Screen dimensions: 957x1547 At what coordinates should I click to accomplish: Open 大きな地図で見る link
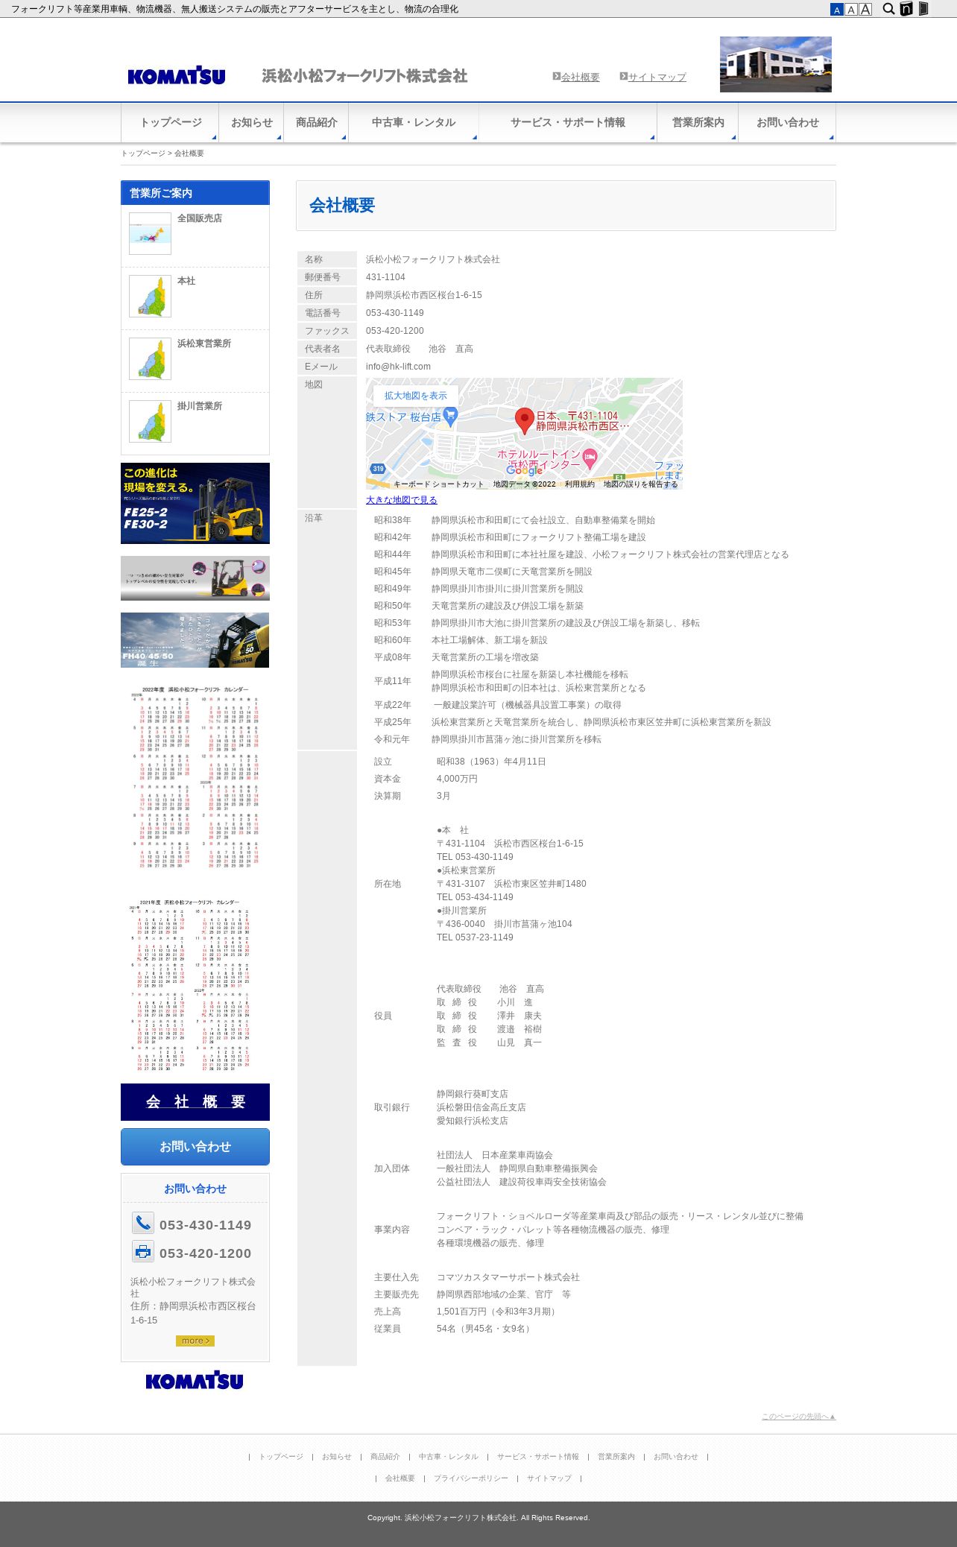(x=402, y=500)
